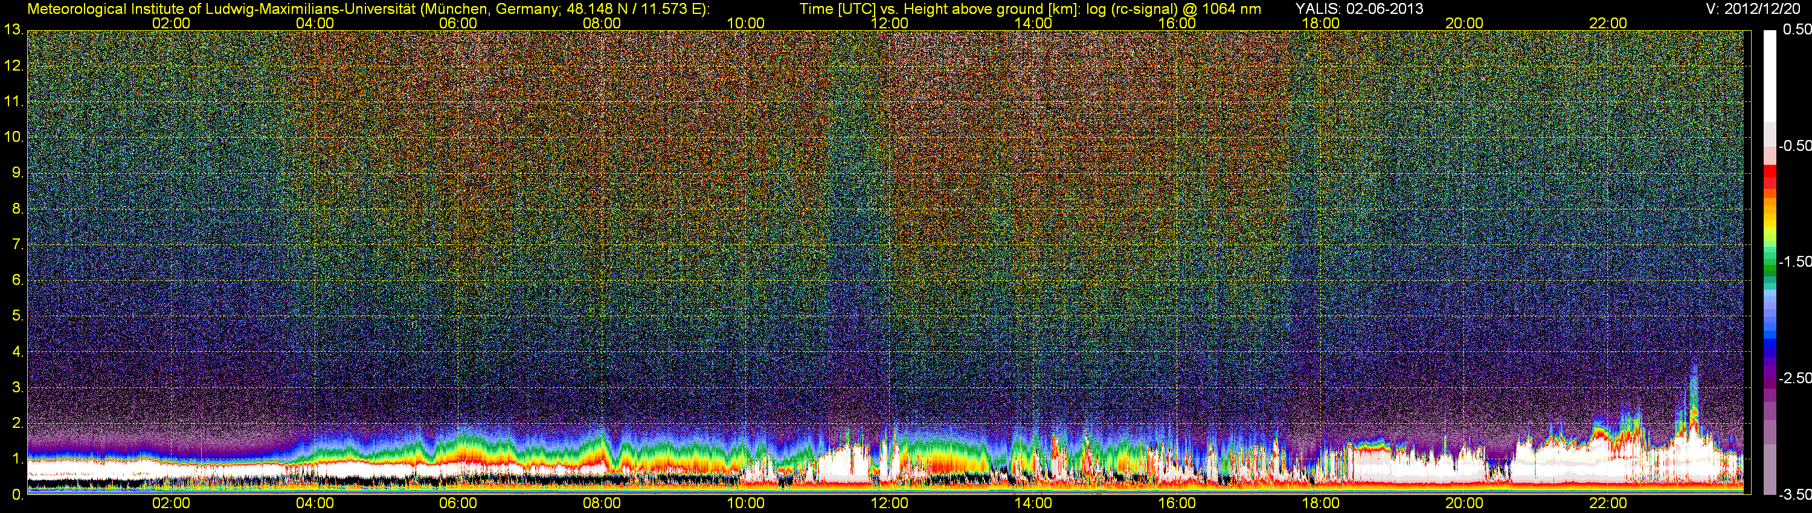Click the 10 km height axis label
Screen dimensions: 1812x513
coord(13,137)
